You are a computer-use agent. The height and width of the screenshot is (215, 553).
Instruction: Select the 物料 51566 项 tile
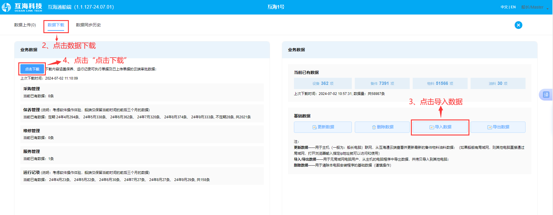pos(440,83)
